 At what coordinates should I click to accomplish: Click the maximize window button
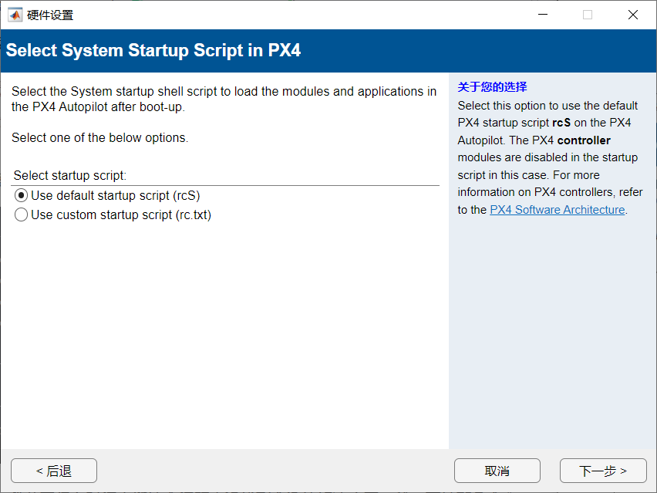[x=588, y=15]
